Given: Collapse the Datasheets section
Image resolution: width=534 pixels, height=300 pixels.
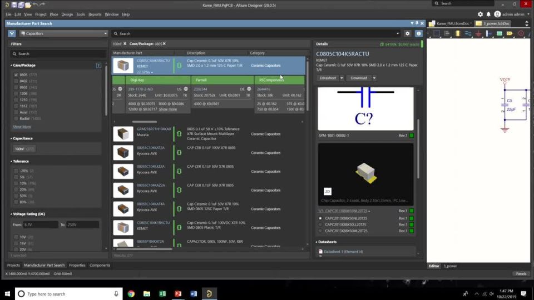Looking at the screenshot, I should coord(317,242).
